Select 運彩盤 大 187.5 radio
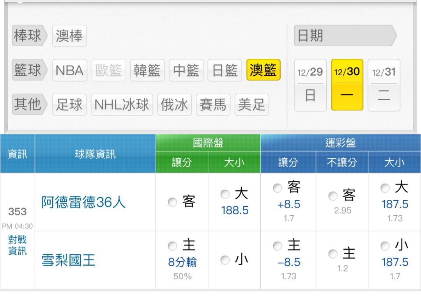The image size is (421, 298). point(385,188)
